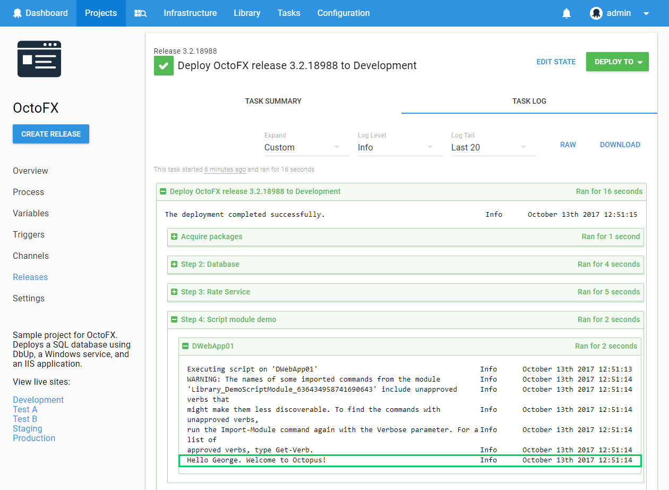The image size is (669, 490).
Task: Expand Step 2: Database log section
Action: 174,264
